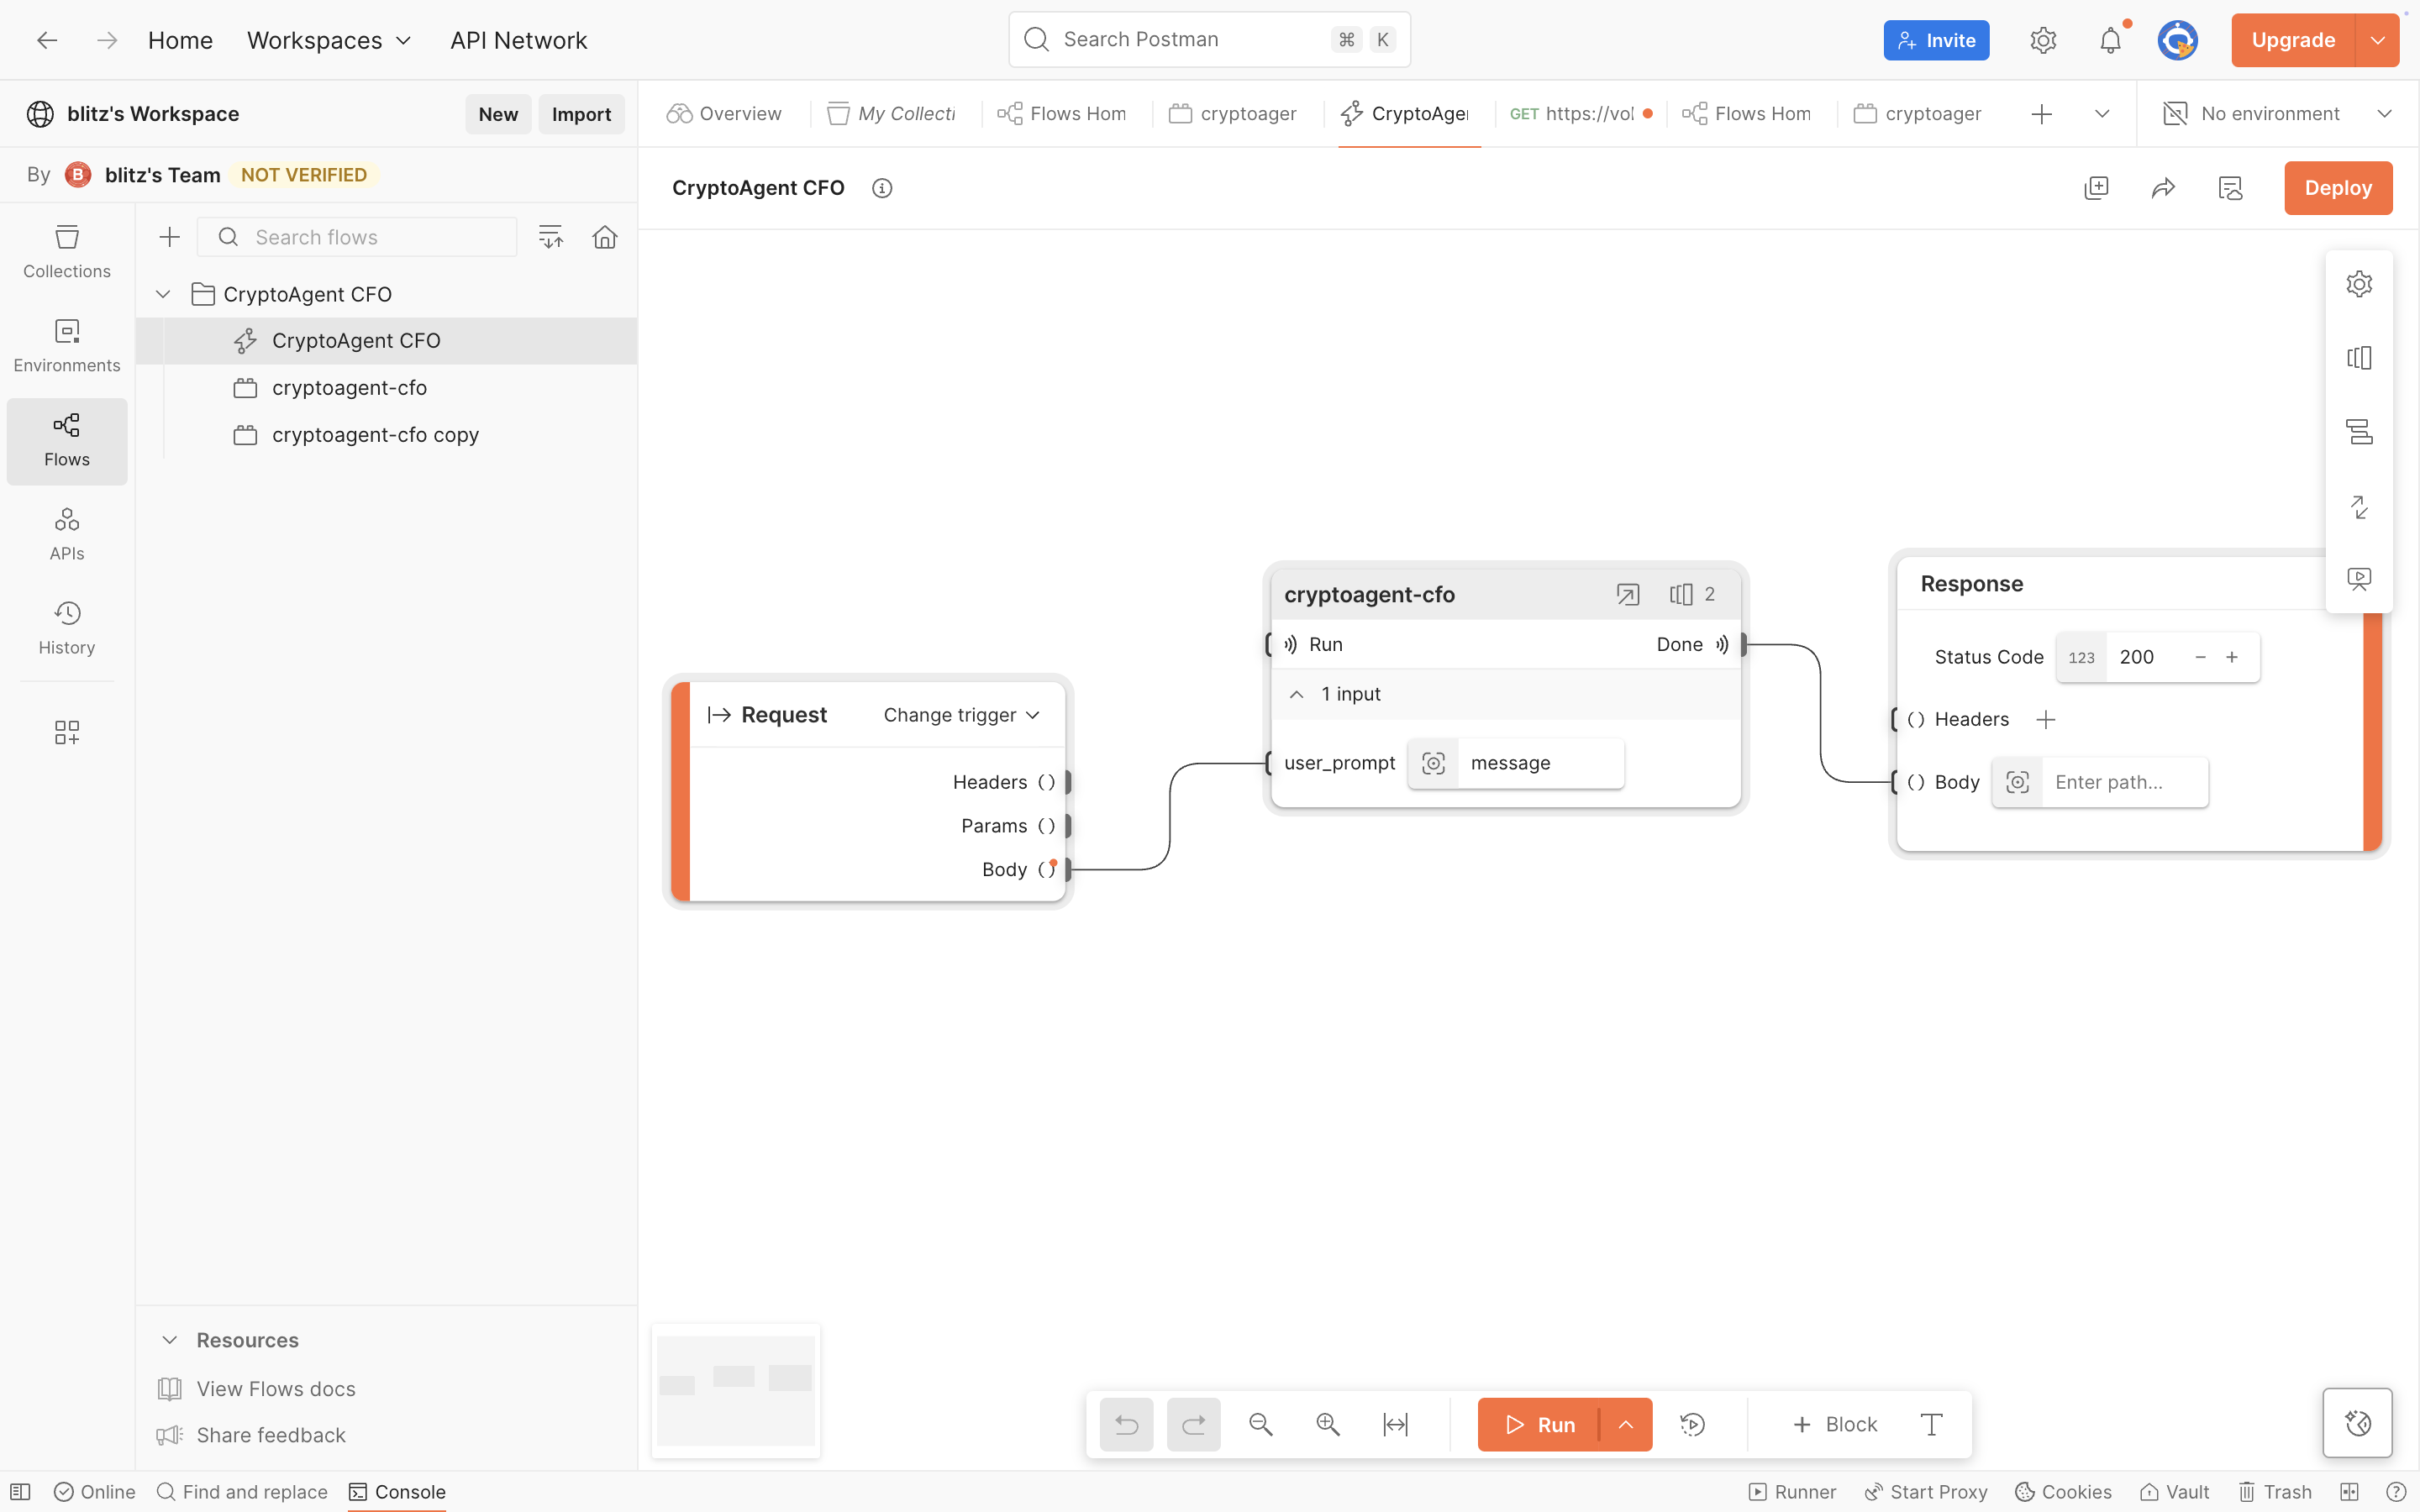
Task: Add a text annotation with T icon
Action: pos(1931,1424)
